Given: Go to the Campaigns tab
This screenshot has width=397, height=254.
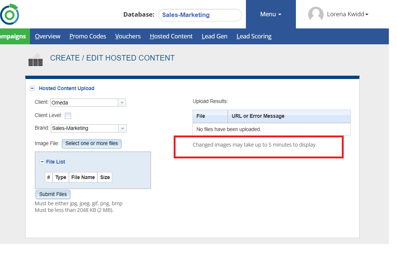Looking at the screenshot, I should (x=13, y=36).
